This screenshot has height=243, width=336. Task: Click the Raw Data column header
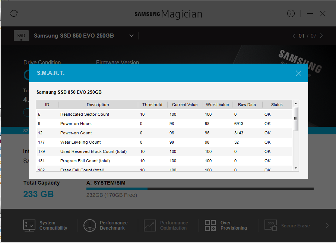coord(247,105)
